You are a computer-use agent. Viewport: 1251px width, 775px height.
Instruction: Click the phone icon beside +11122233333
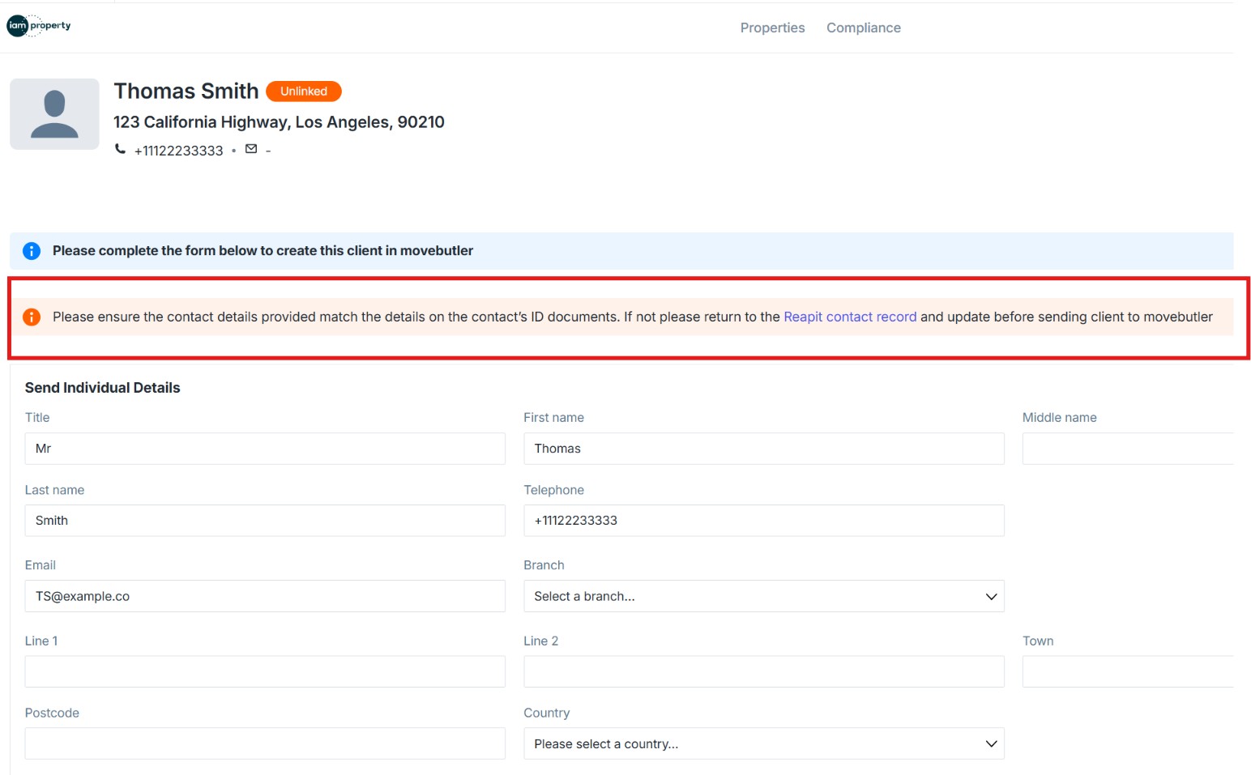pos(120,149)
